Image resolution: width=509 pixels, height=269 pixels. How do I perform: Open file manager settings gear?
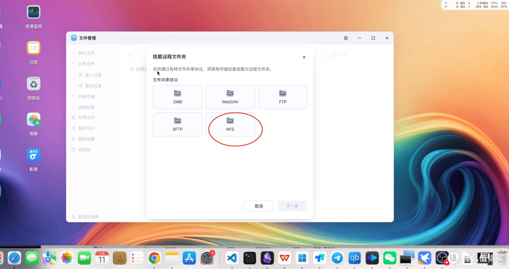point(346,38)
